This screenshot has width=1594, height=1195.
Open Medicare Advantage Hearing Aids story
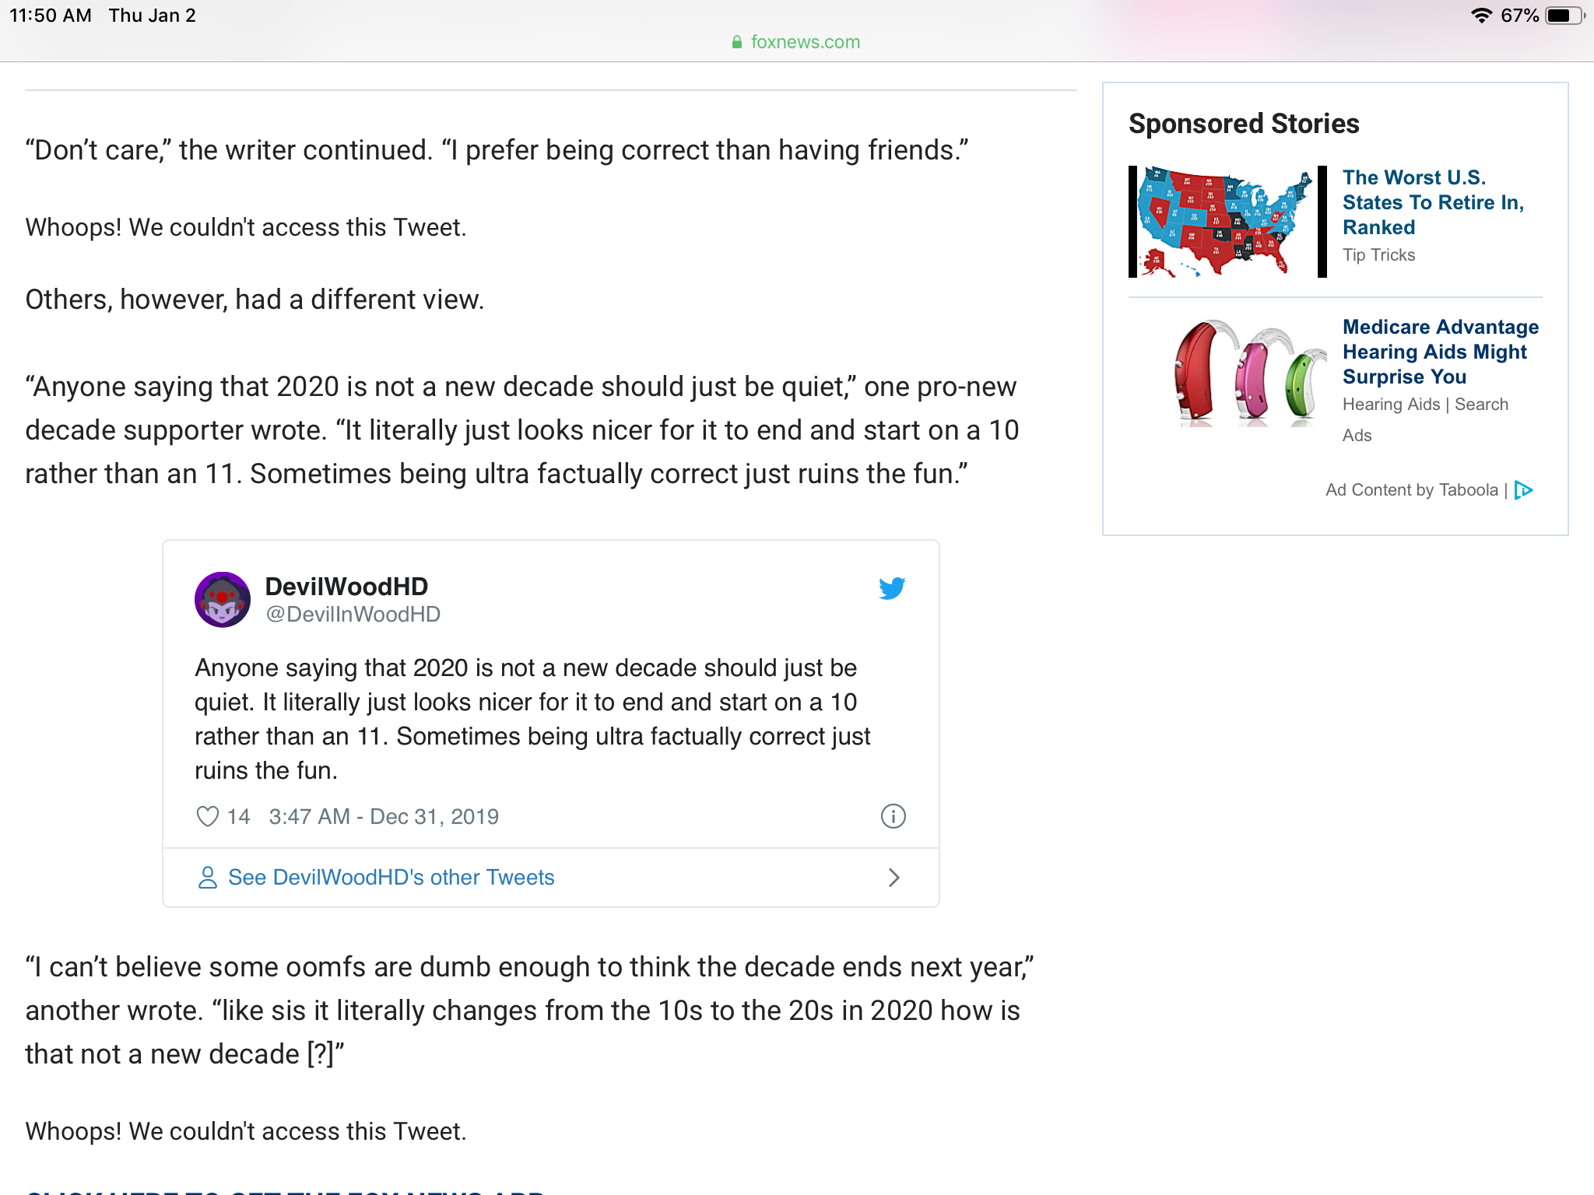click(x=1441, y=352)
